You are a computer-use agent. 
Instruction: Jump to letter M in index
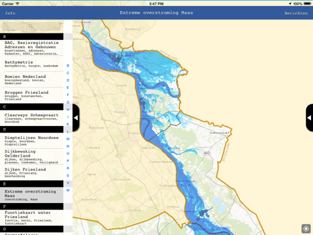(x=68, y=139)
